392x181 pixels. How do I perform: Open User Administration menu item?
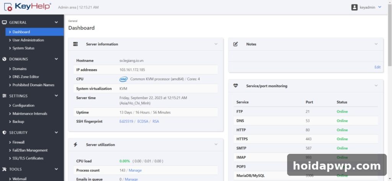[28, 40]
